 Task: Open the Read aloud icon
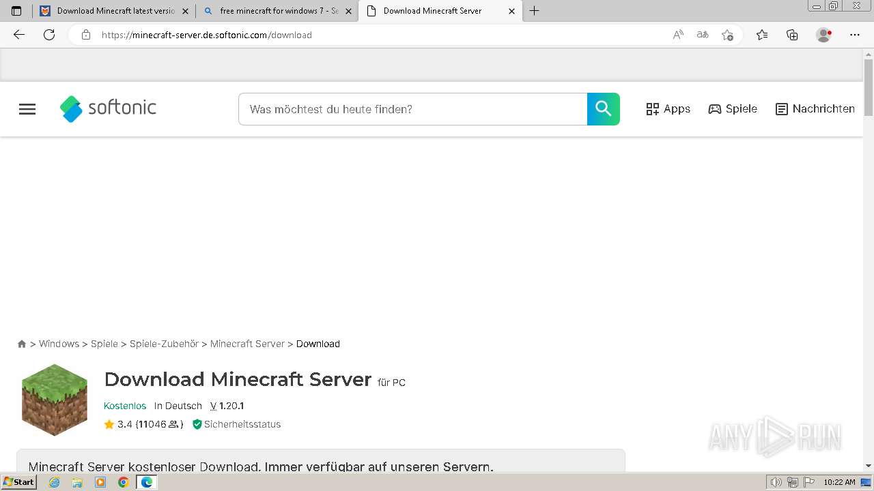(x=678, y=35)
